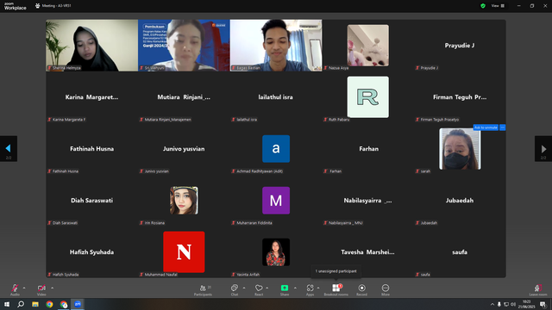Click Fathinah Husna participant tile
Viewport: 552px width, 310px height.
point(92,149)
